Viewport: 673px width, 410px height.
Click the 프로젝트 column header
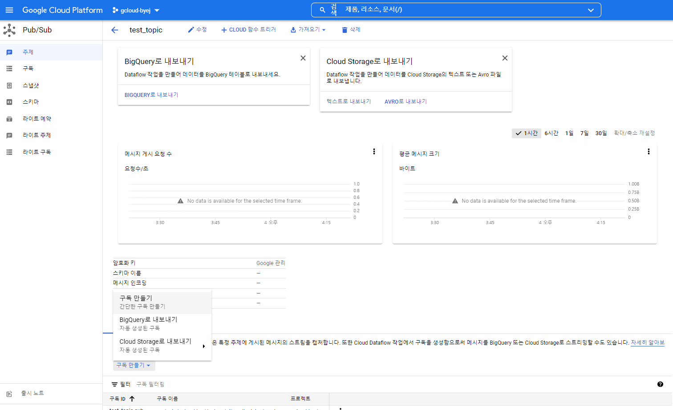300,399
